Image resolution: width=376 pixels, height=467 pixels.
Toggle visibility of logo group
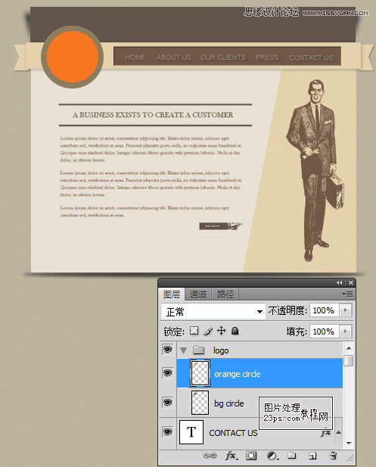168,350
